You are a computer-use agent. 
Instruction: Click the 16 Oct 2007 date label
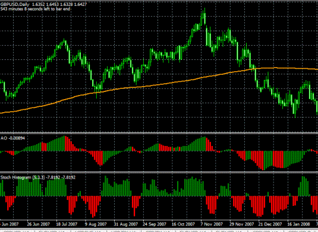tap(183, 224)
